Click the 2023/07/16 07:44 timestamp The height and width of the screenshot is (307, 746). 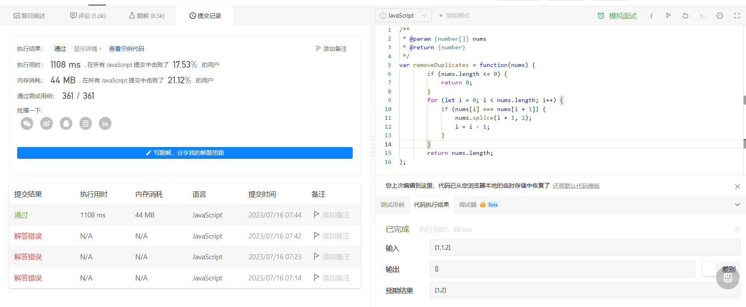point(275,215)
